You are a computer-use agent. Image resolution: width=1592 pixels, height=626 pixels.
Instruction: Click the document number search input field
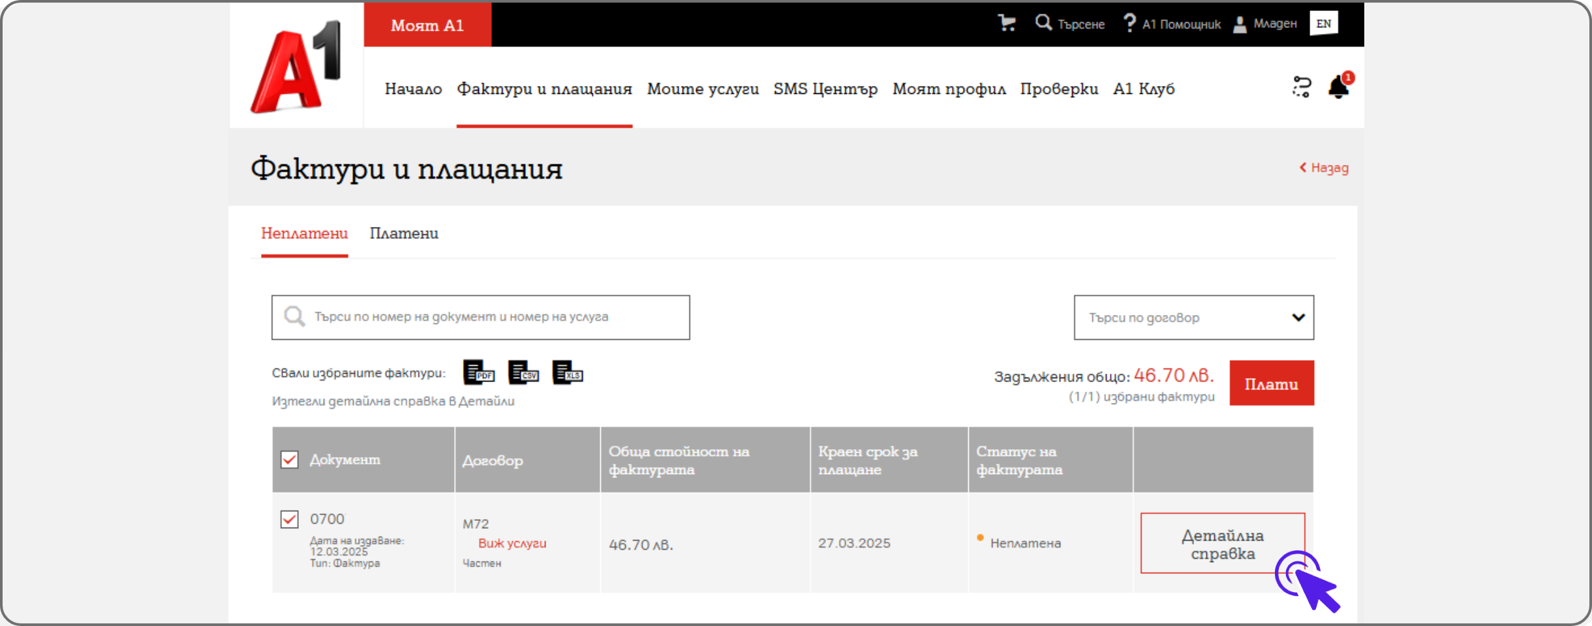coord(481,318)
